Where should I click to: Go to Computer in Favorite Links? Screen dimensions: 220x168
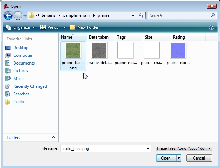(23, 55)
